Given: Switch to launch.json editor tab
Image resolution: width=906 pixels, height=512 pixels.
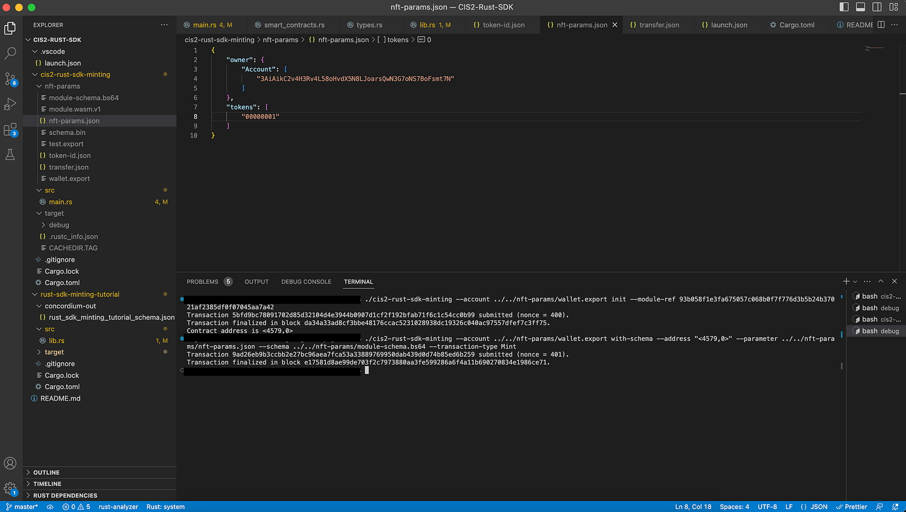Looking at the screenshot, I should (729, 25).
